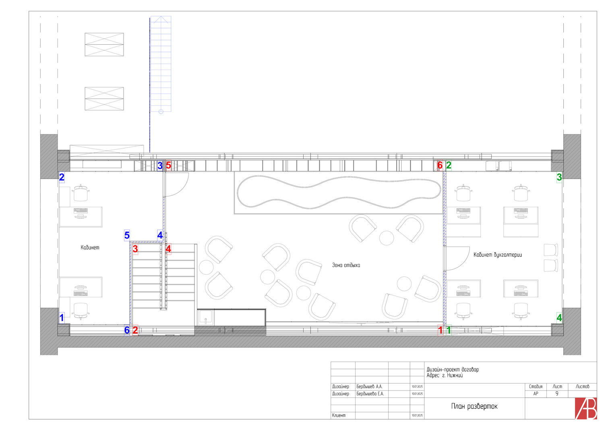Select the green marker number 3

coord(559,177)
